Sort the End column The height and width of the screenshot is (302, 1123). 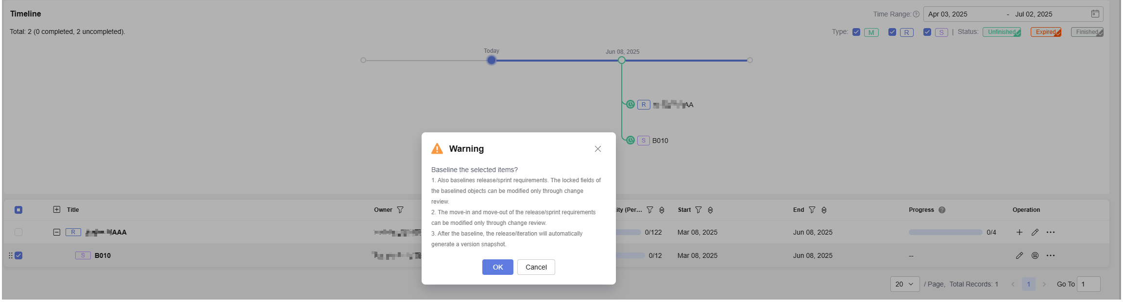[824, 210]
